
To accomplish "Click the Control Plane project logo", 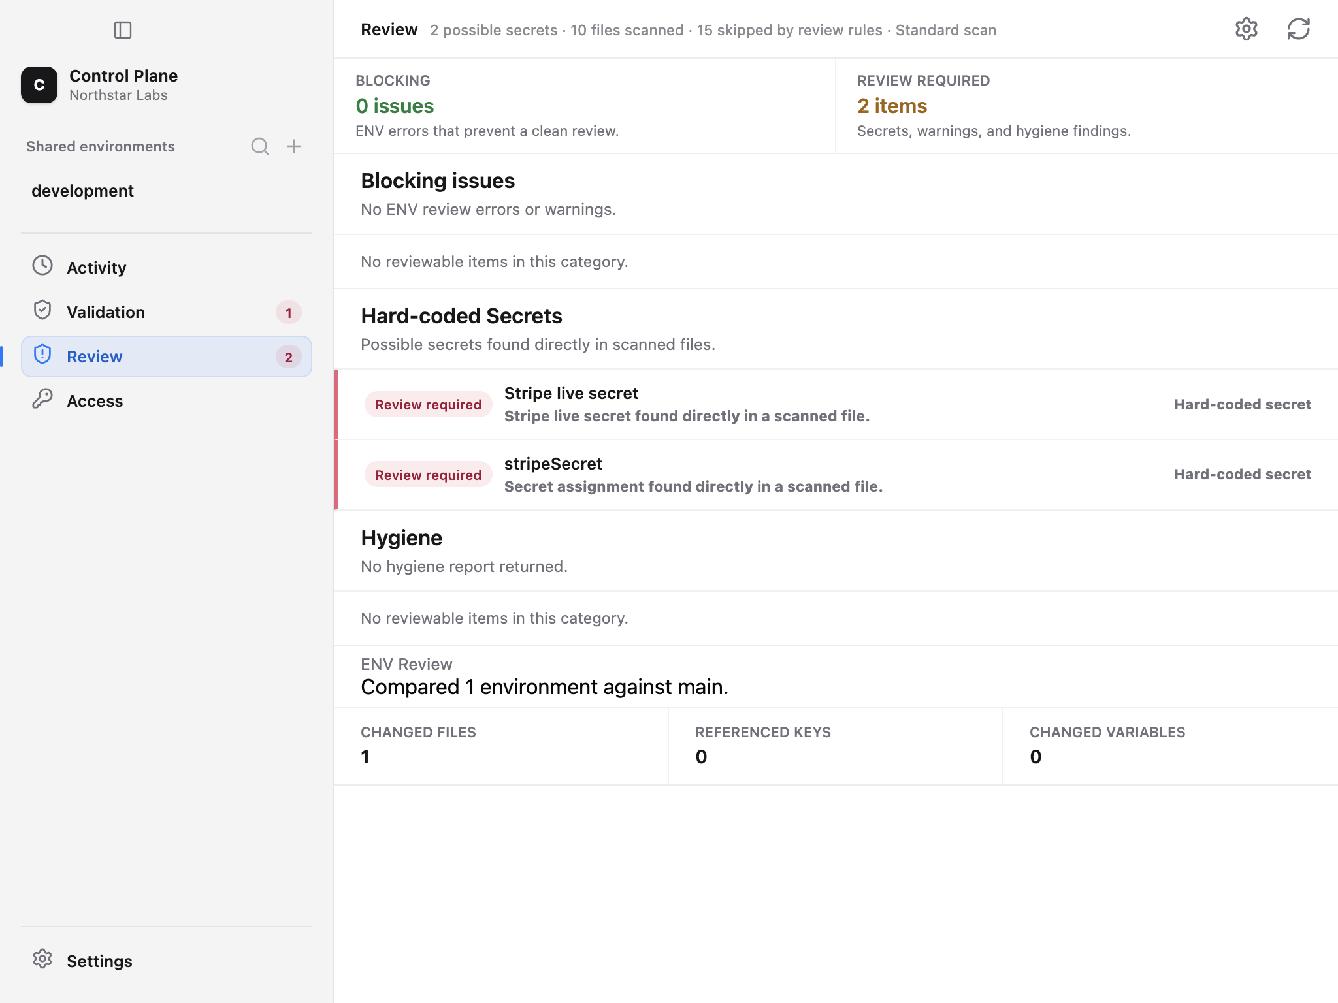I will [39, 85].
